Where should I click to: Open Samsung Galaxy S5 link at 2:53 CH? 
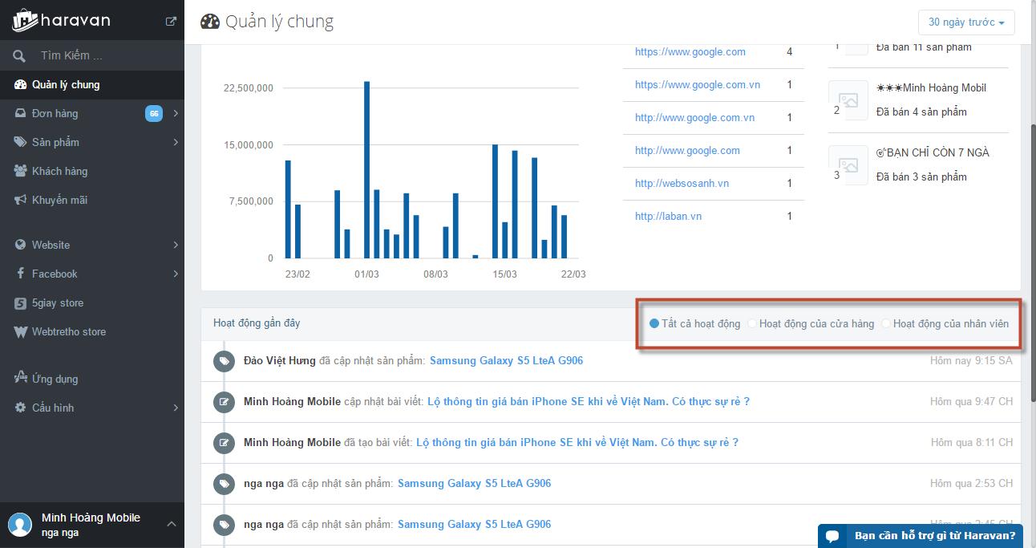pyautogui.click(x=474, y=483)
